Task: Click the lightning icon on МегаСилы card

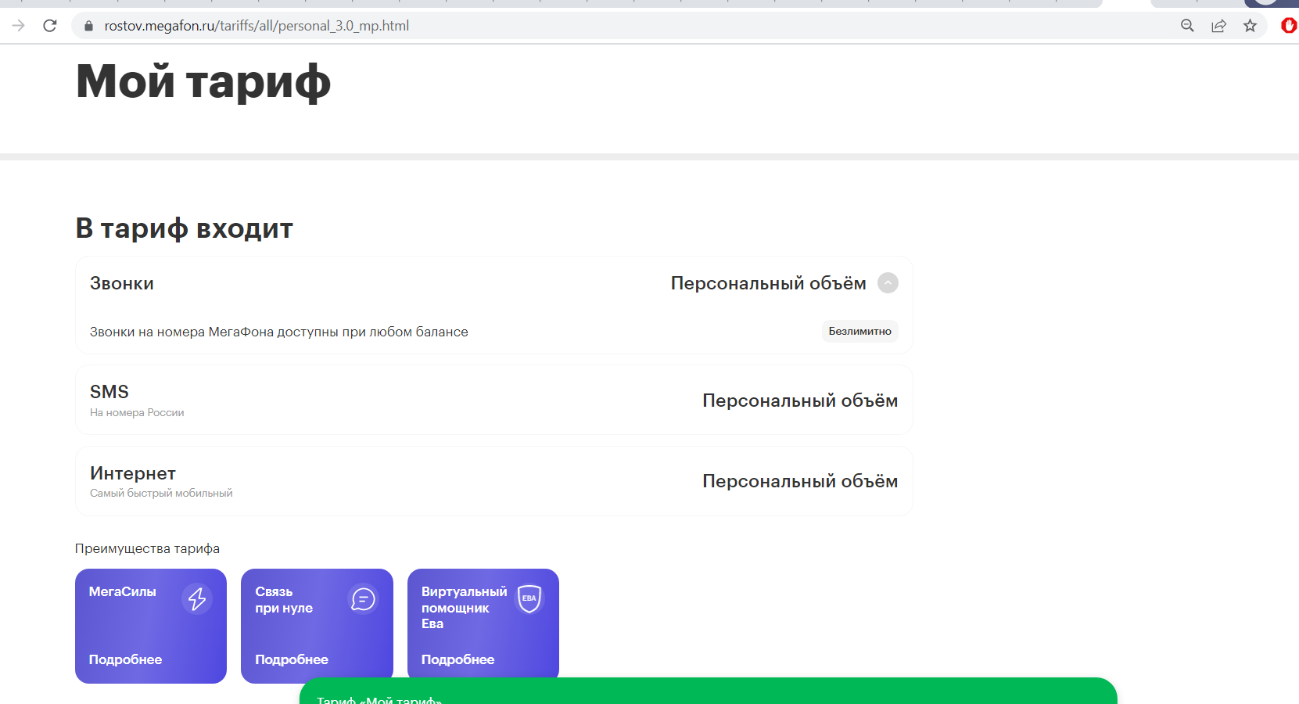Action: (197, 599)
